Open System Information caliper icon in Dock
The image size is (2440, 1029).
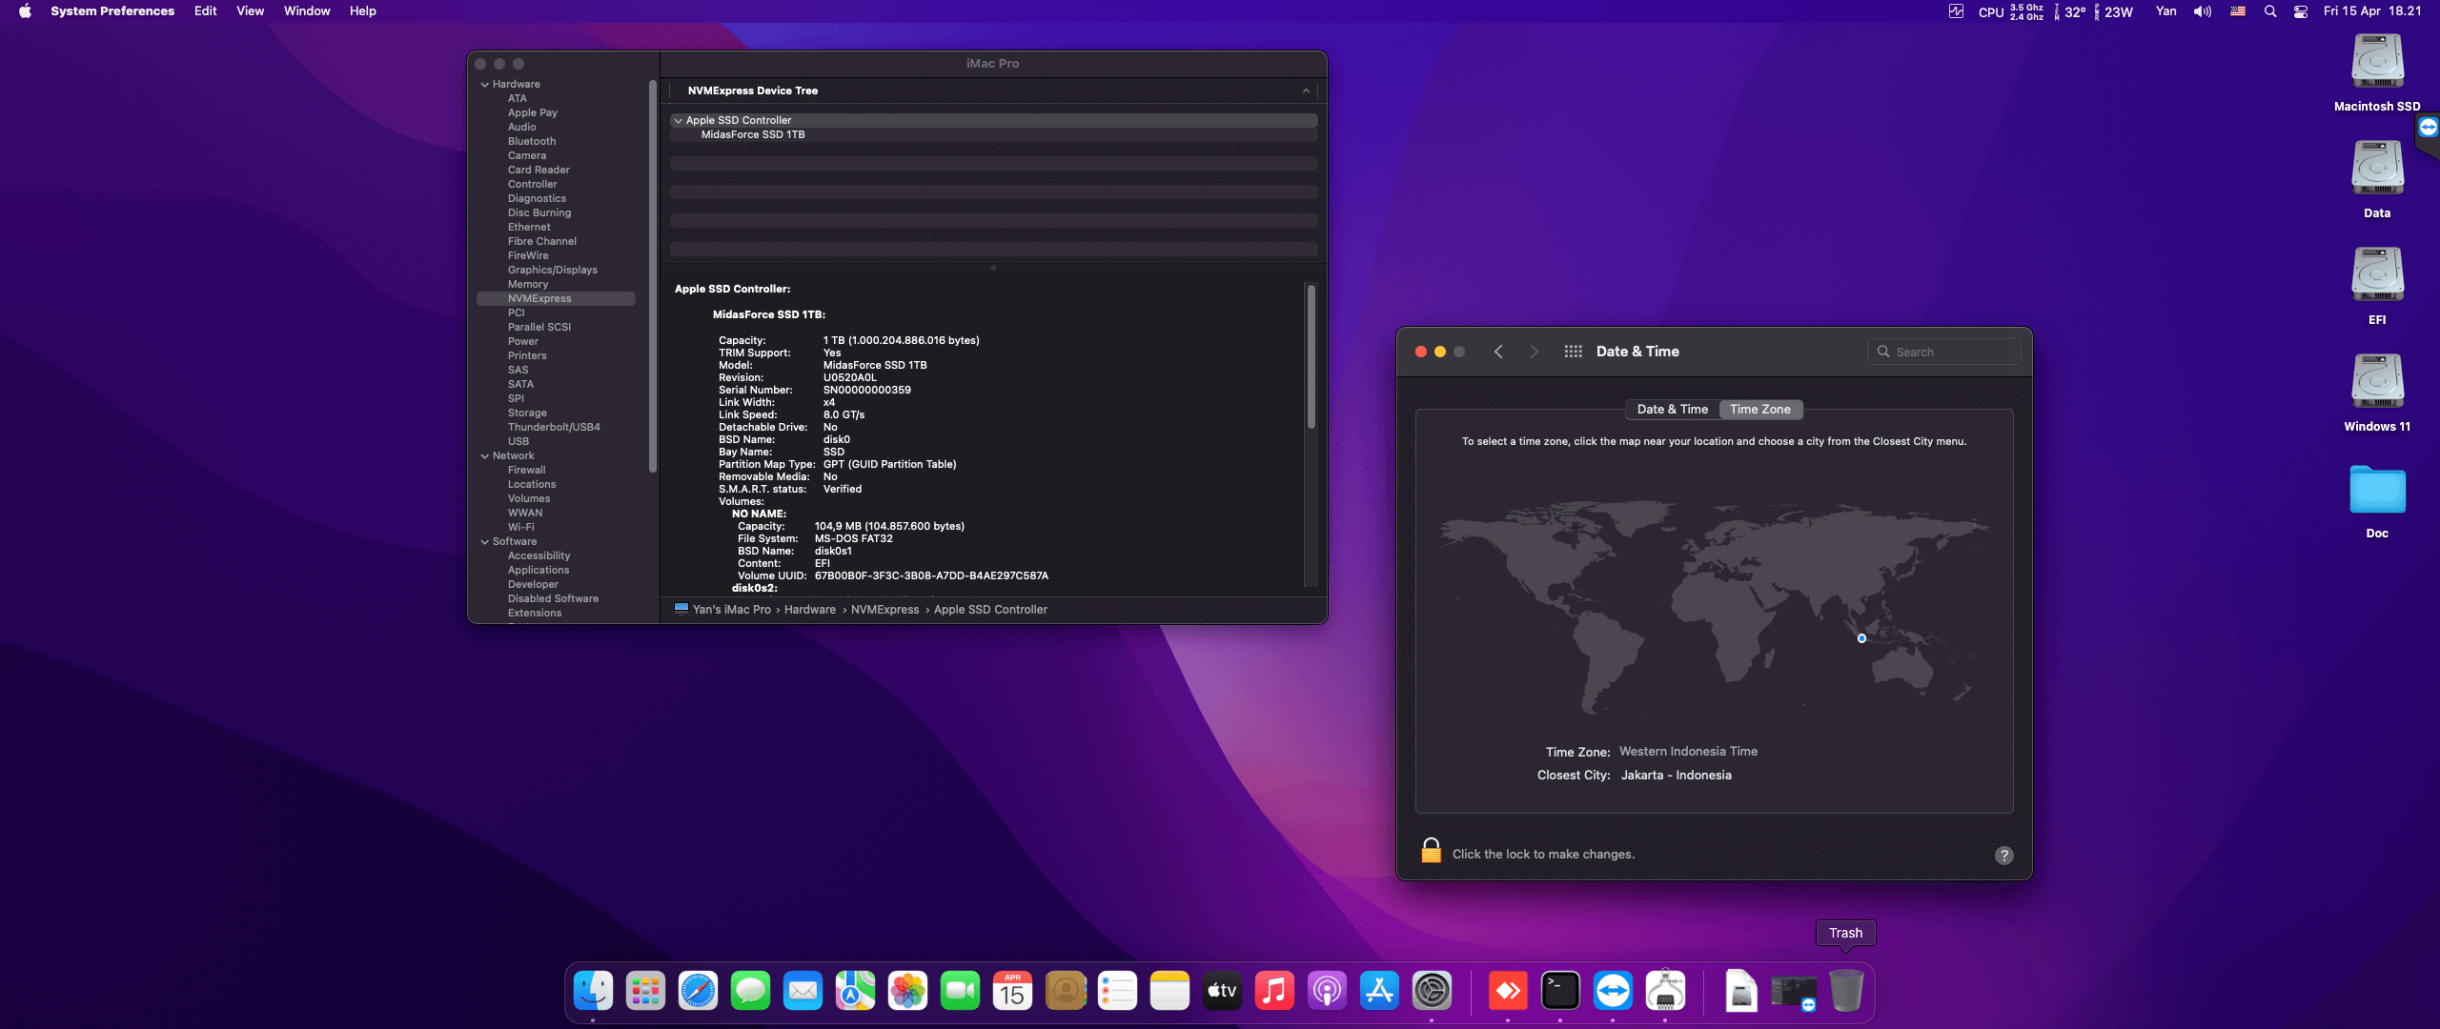tap(1665, 991)
